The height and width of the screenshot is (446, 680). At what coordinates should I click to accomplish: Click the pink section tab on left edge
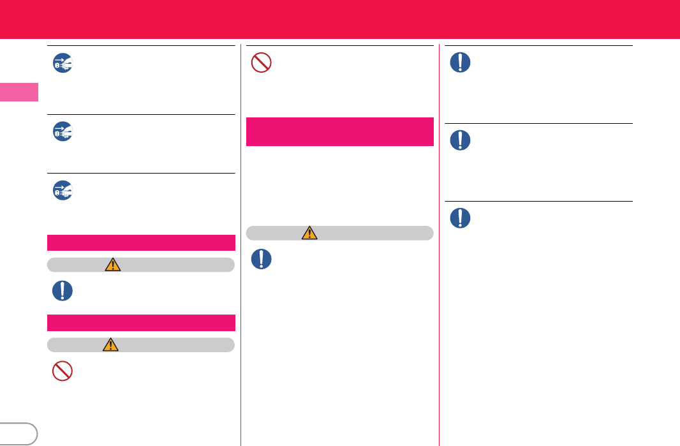pyautogui.click(x=18, y=92)
